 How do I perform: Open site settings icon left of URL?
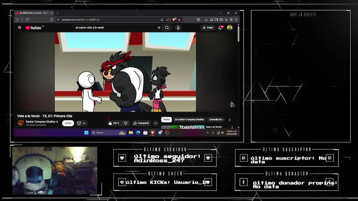click(58, 20)
